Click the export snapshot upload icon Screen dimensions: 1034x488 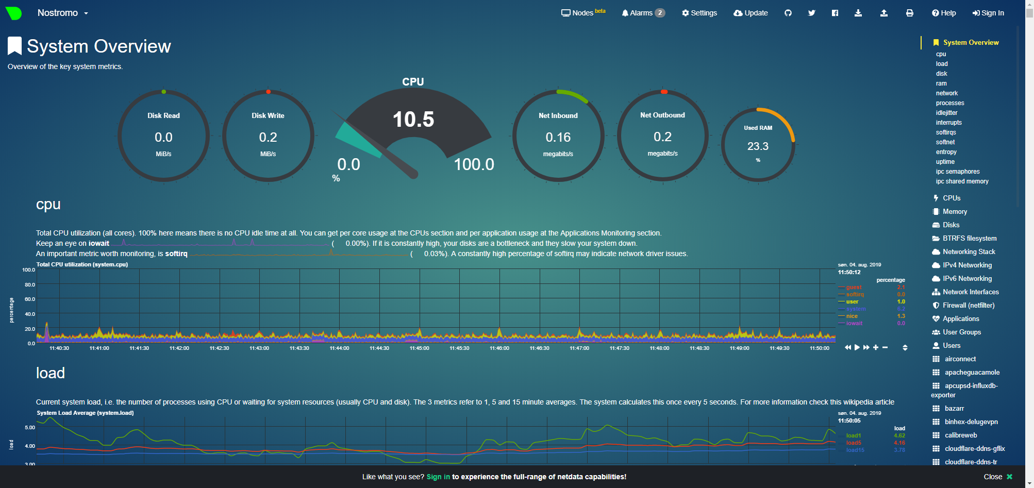(883, 13)
